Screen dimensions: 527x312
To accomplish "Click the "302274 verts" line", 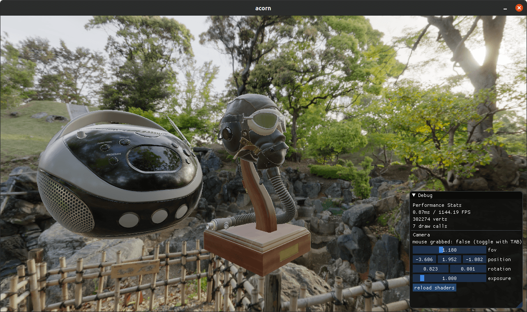I will pos(430,219).
